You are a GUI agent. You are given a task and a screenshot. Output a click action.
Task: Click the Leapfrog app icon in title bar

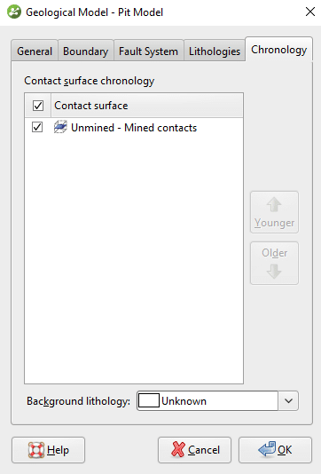pyautogui.click(x=14, y=12)
